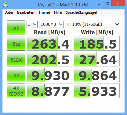Screen dimensions: 127x115
Task: Start the Seq benchmark test
Action: click(16, 43)
